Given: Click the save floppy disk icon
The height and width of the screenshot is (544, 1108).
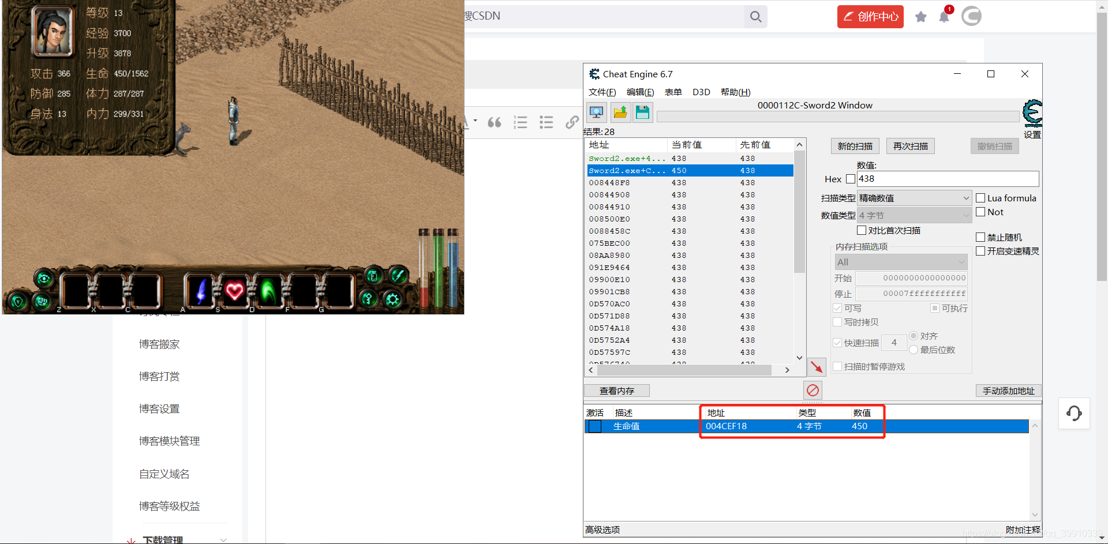Looking at the screenshot, I should [642, 112].
